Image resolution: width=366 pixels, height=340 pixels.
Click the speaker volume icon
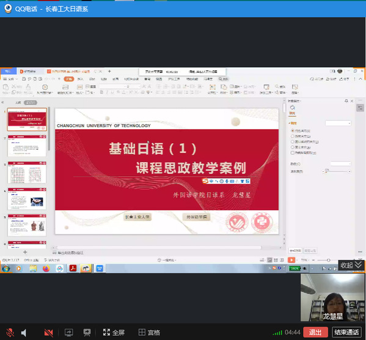[x=24, y=332]
